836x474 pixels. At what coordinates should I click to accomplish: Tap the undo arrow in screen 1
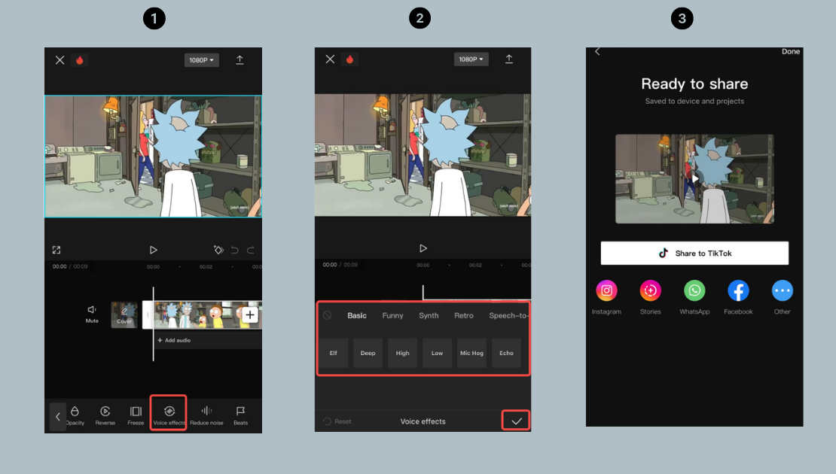click(x=234, y=250)
